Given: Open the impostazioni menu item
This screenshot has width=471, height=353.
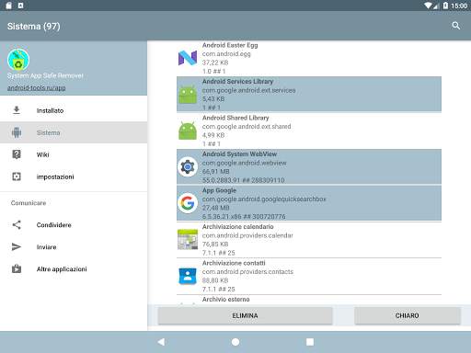Looking at the screenshot, I should (74, 176).
